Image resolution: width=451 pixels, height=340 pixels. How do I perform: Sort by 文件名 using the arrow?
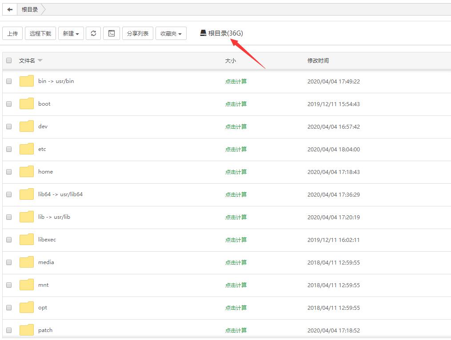[40, 60]
